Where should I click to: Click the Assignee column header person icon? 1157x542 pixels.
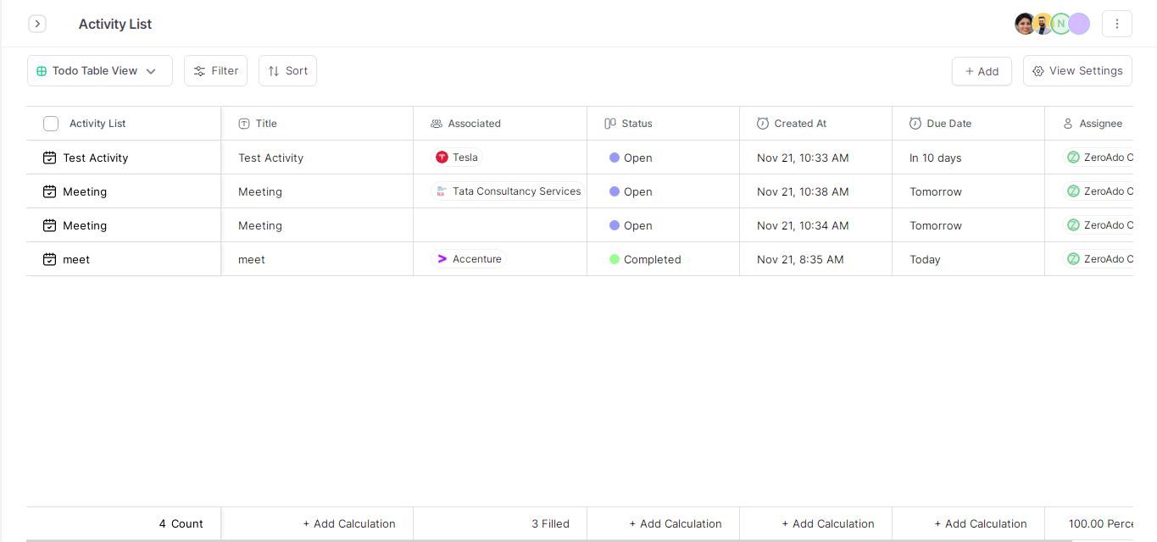pos(1070,123)
